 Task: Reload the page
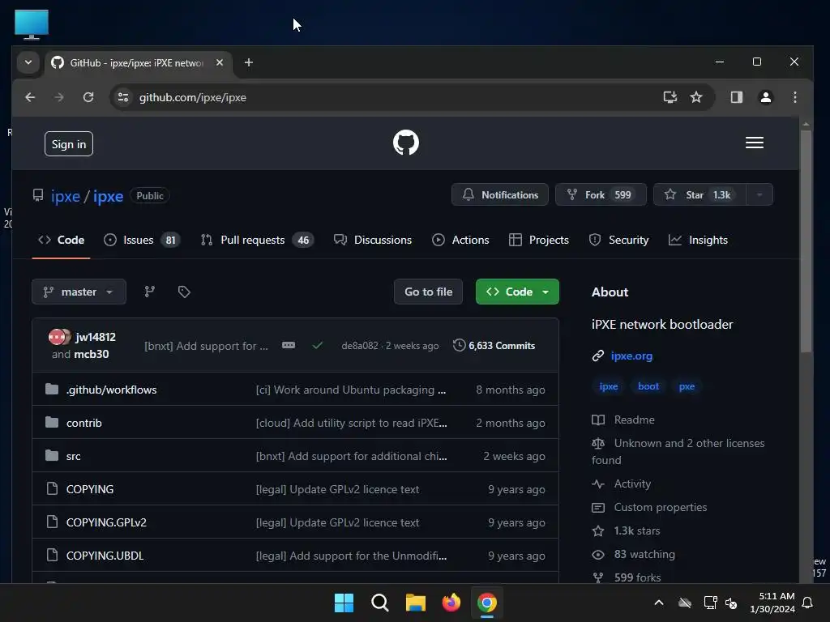88,97
